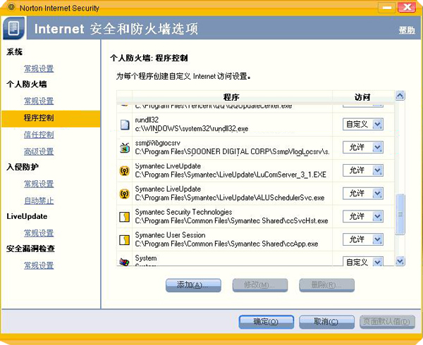Click the 修改(M)... button
Image resolution: width=423 pixels, height=345 pixels.
point(260,285)
